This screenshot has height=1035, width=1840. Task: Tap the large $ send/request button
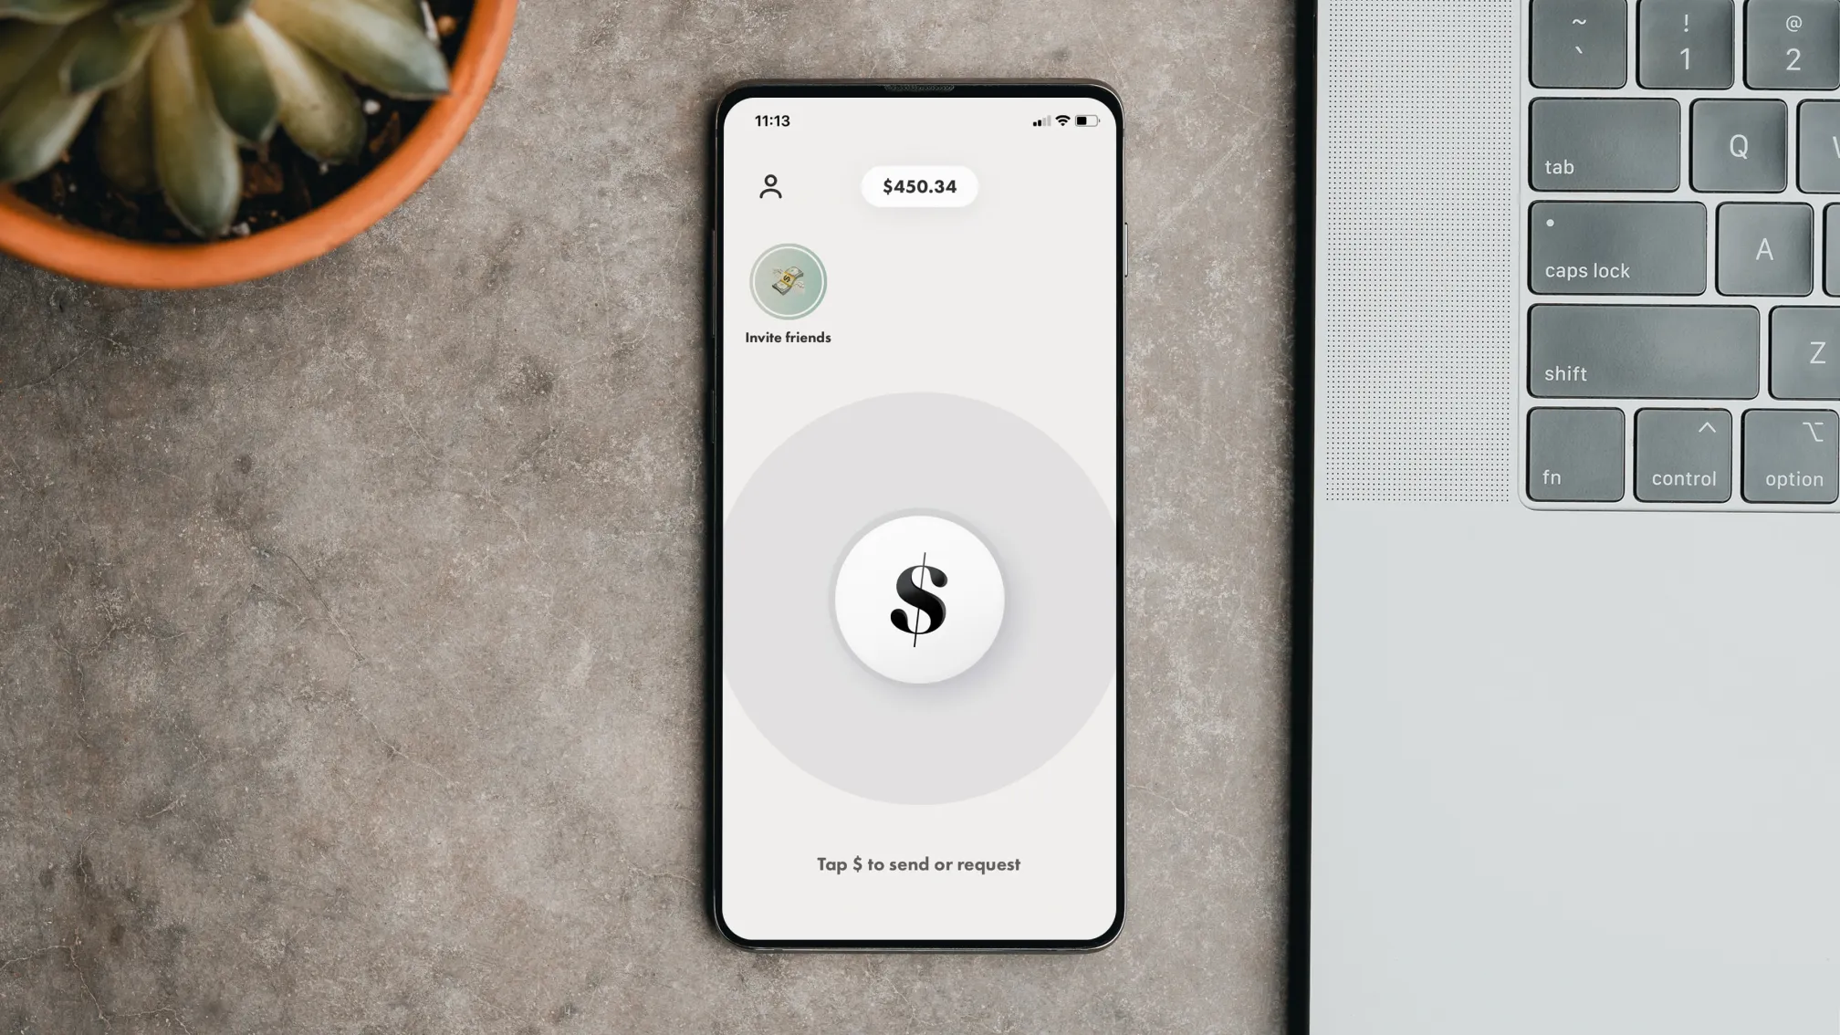pyautogui.click(x=919, y=599)
